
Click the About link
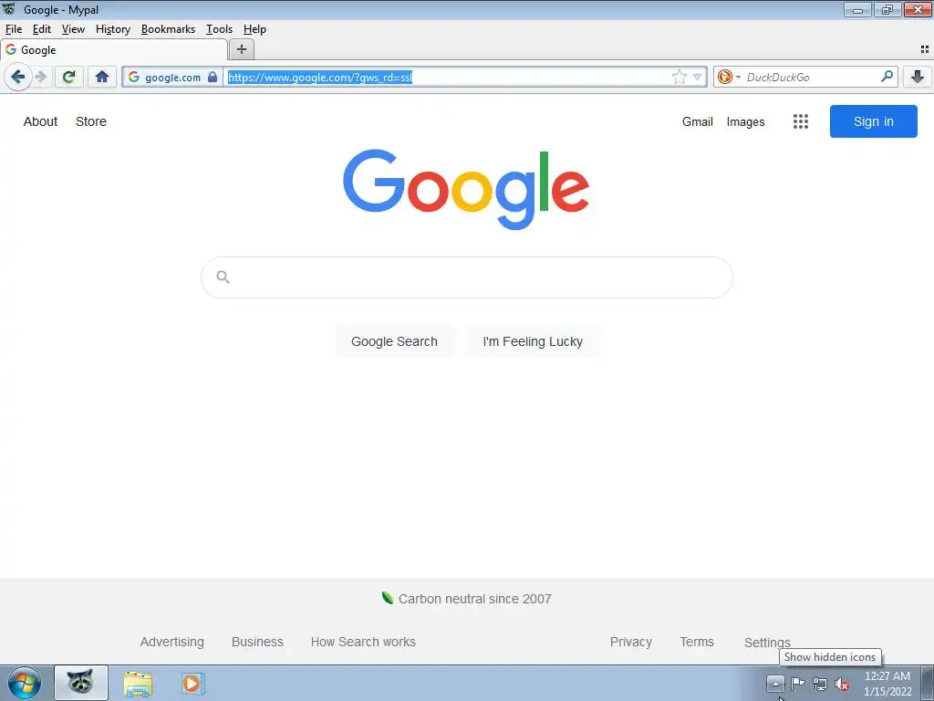point(40,121)
